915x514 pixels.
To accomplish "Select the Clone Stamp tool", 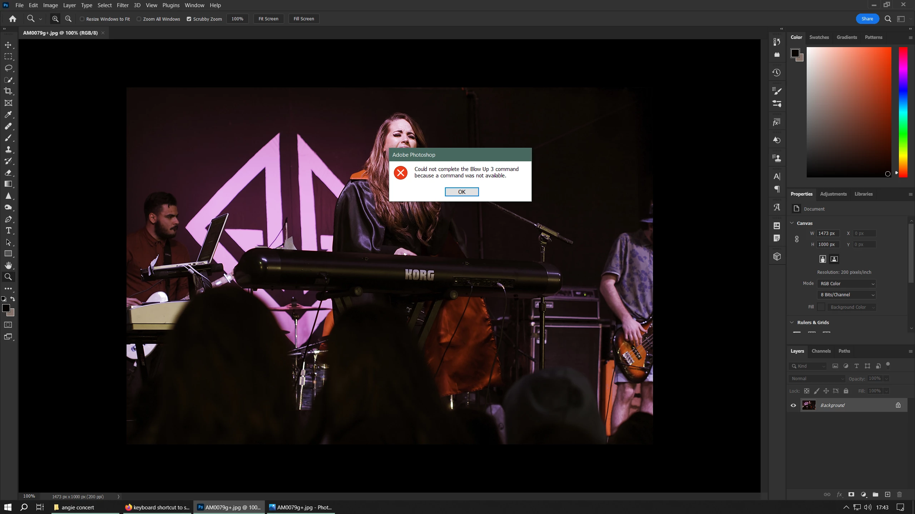I will (8, 150).
